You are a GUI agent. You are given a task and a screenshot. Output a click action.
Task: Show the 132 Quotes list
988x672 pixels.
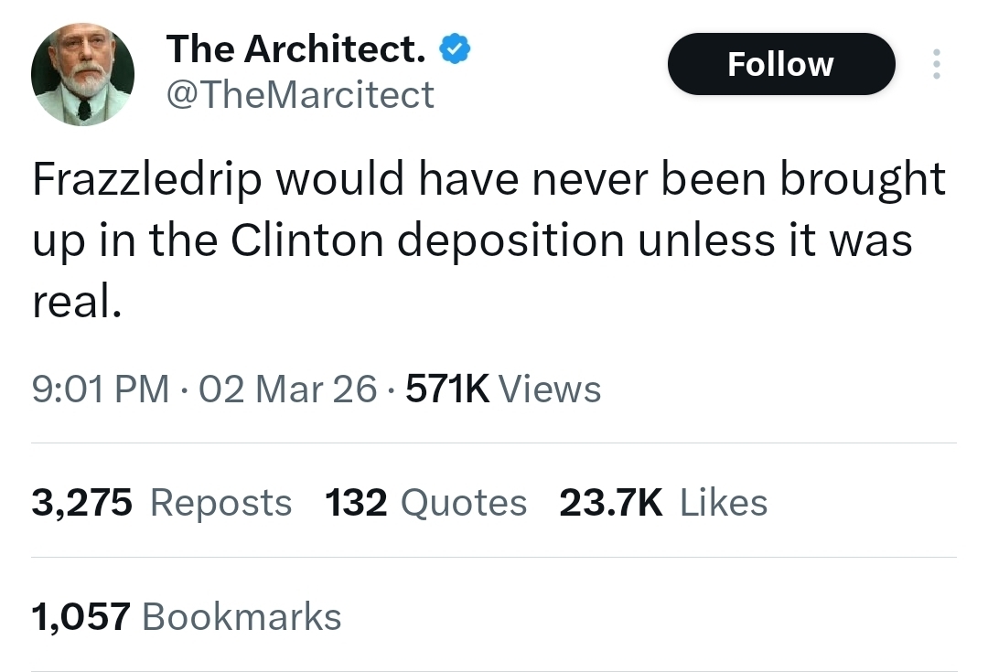426,503
